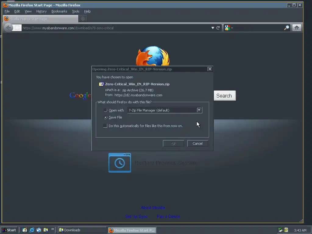Screen dimensions: 312x234
Task: Click Cancel in the download dialog
Action: click(197, 144)
